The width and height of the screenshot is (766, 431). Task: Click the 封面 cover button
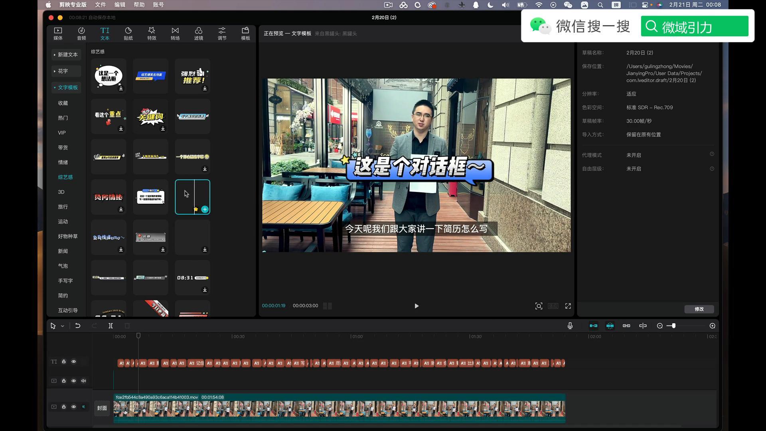click(x=102, y=408)
